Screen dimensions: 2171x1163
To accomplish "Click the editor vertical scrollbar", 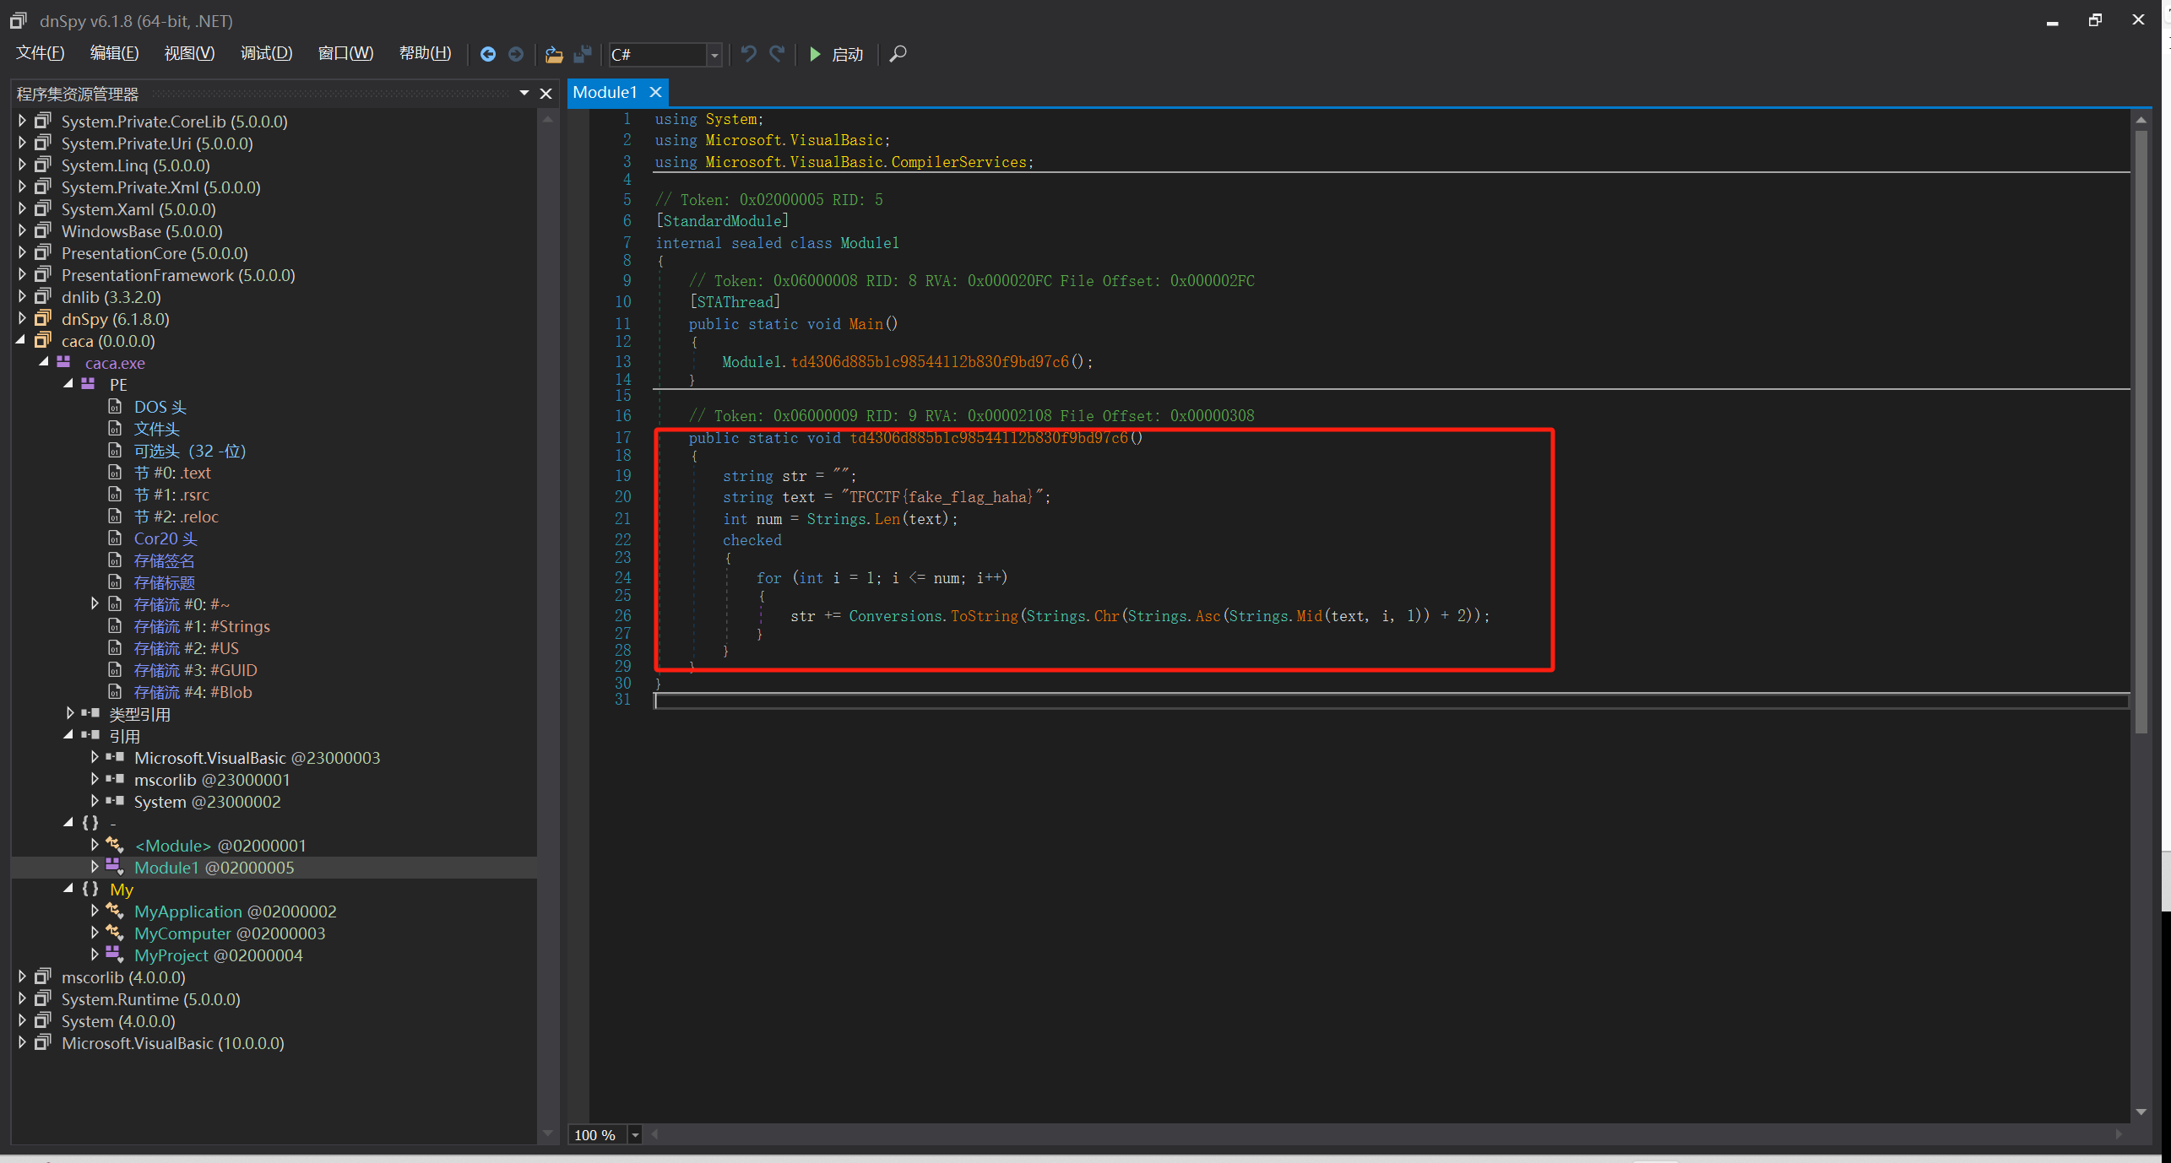I will (x=2140, y=422).
